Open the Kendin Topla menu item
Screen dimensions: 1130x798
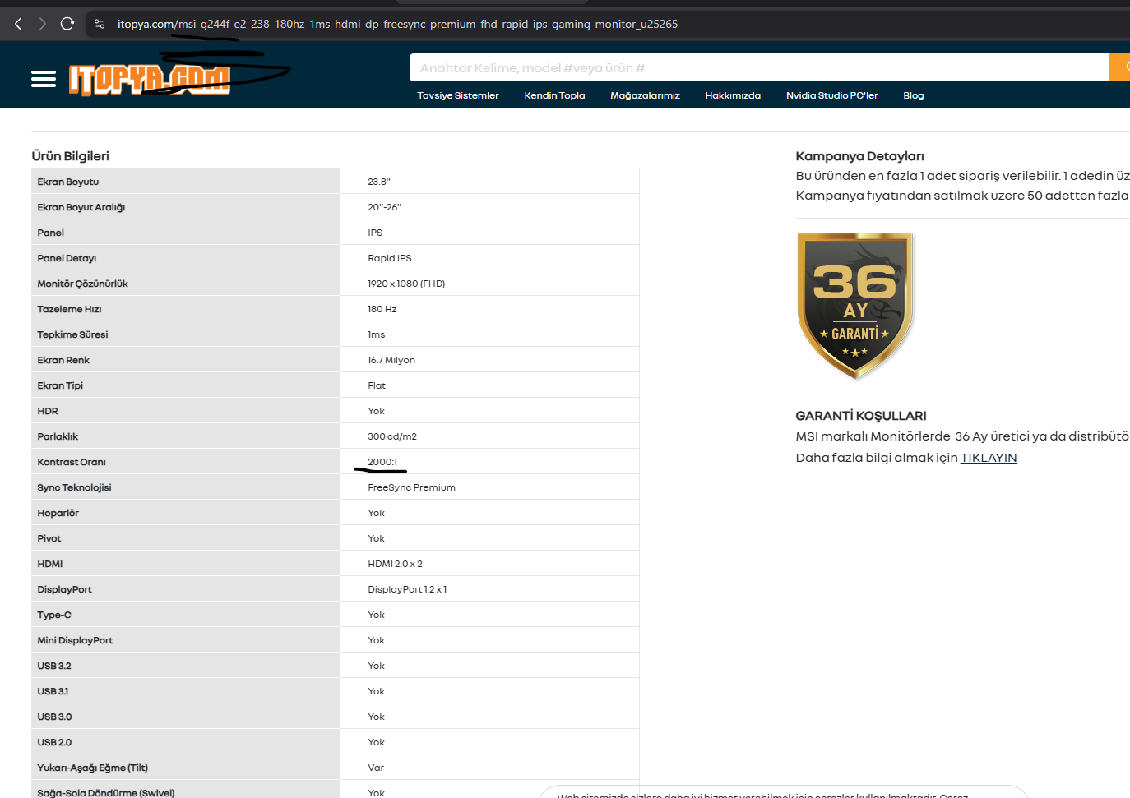coord(554,95)
